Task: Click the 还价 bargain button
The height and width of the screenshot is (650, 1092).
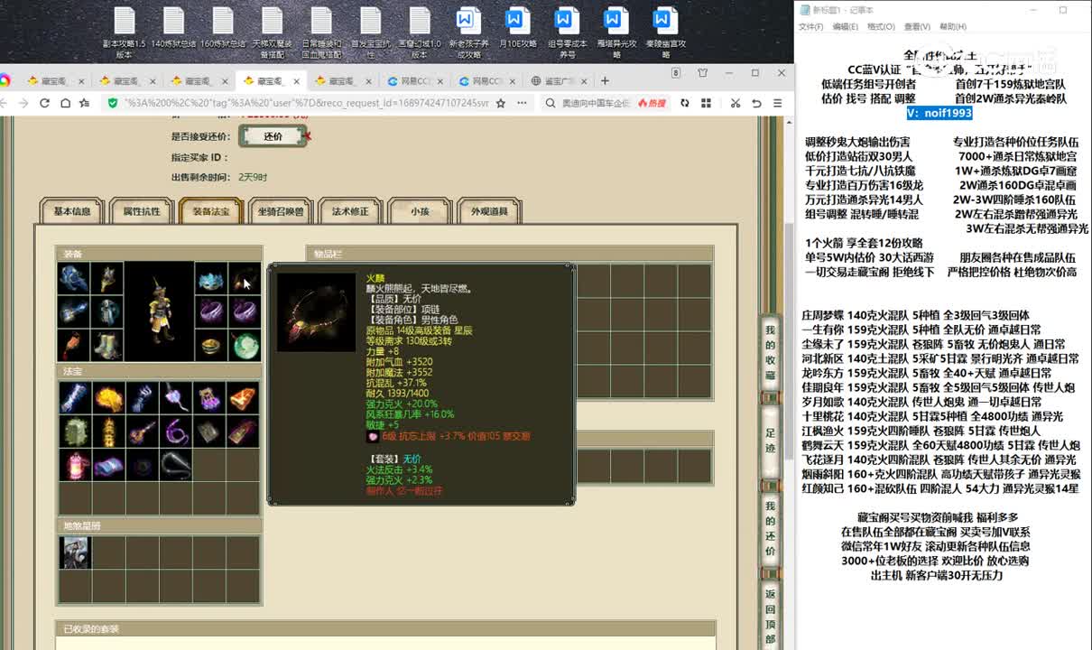Action: click(x=273, y=136)
